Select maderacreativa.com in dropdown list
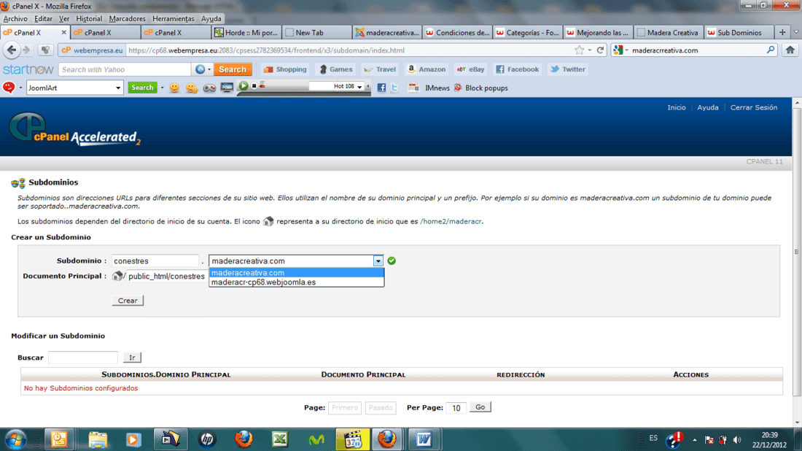This screenshot has height=451, width=802. click(x=296, y=273)
